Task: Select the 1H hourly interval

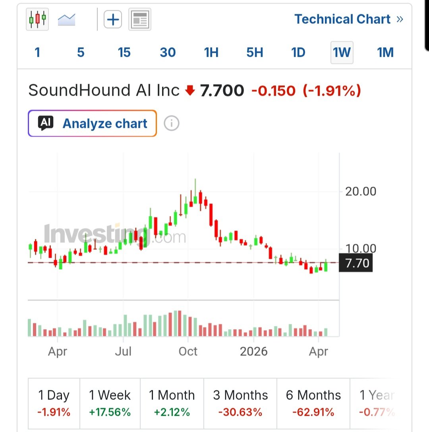Action: [211, 52]
